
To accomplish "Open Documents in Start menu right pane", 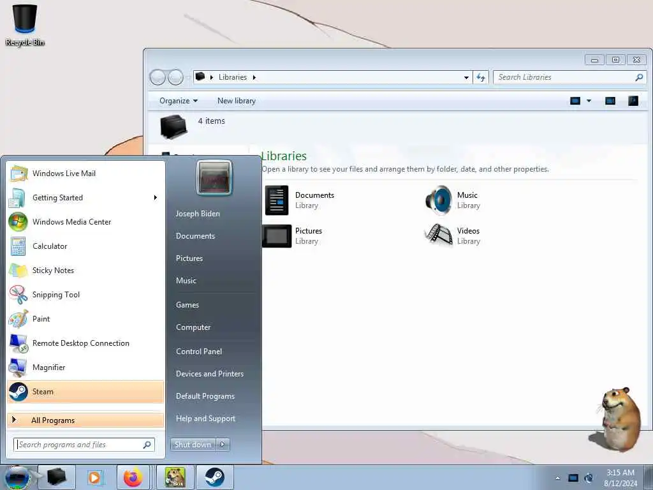I will [195, 236].
